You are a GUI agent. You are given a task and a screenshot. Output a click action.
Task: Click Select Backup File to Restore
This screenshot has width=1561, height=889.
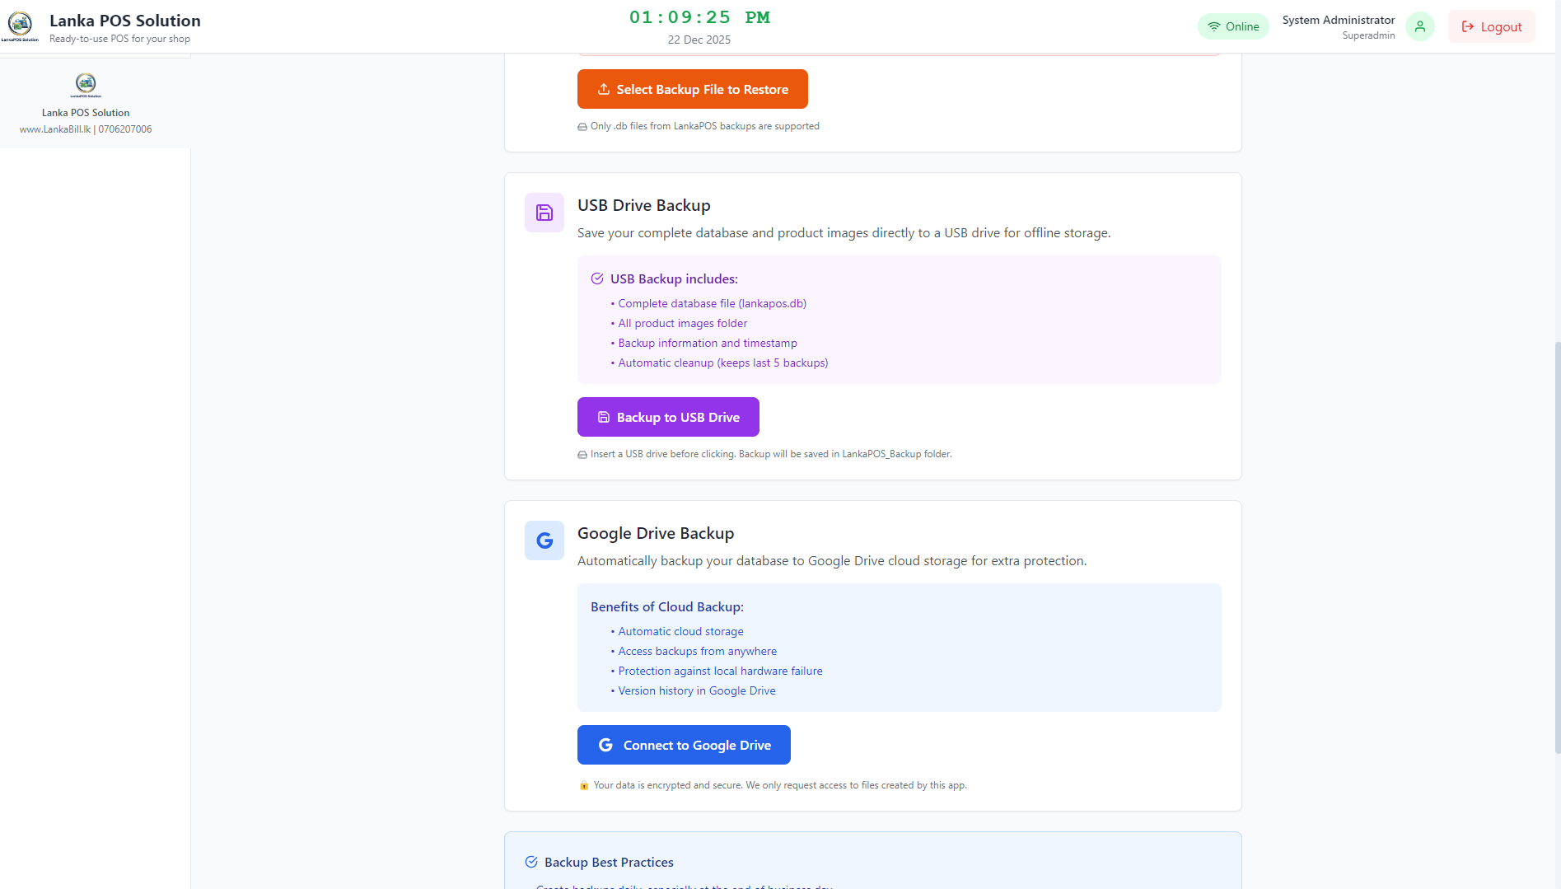[x=692, y=89]
